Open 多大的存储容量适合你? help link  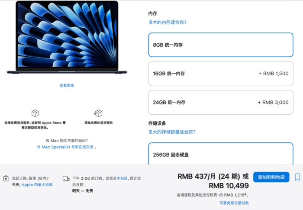pos(172,132)
